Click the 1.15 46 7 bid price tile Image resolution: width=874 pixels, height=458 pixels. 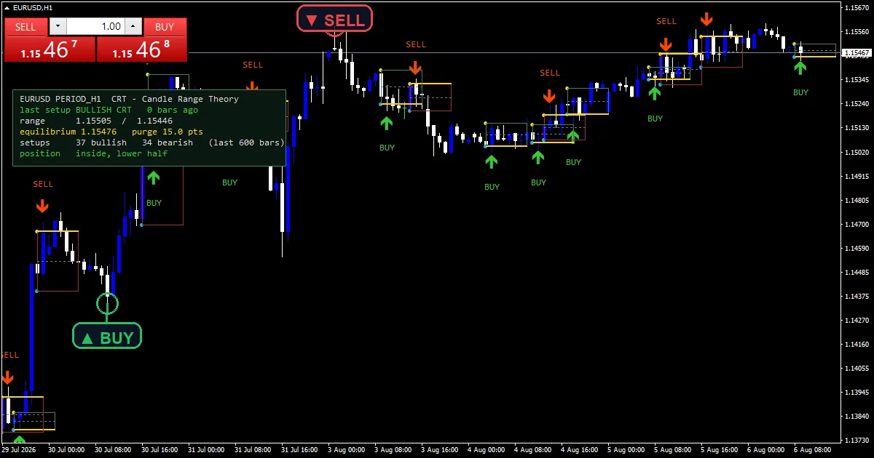tap(50, 49)
